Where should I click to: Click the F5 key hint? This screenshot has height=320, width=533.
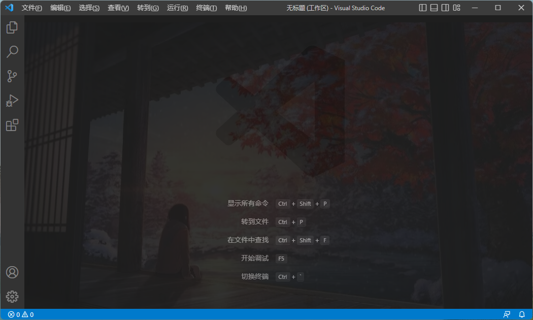pyautogui.click(x=281, y=259)
